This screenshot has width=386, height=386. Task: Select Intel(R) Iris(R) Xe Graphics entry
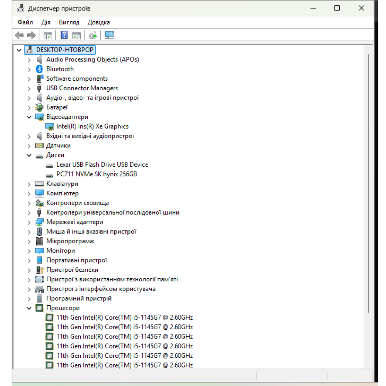click(92, 126)
